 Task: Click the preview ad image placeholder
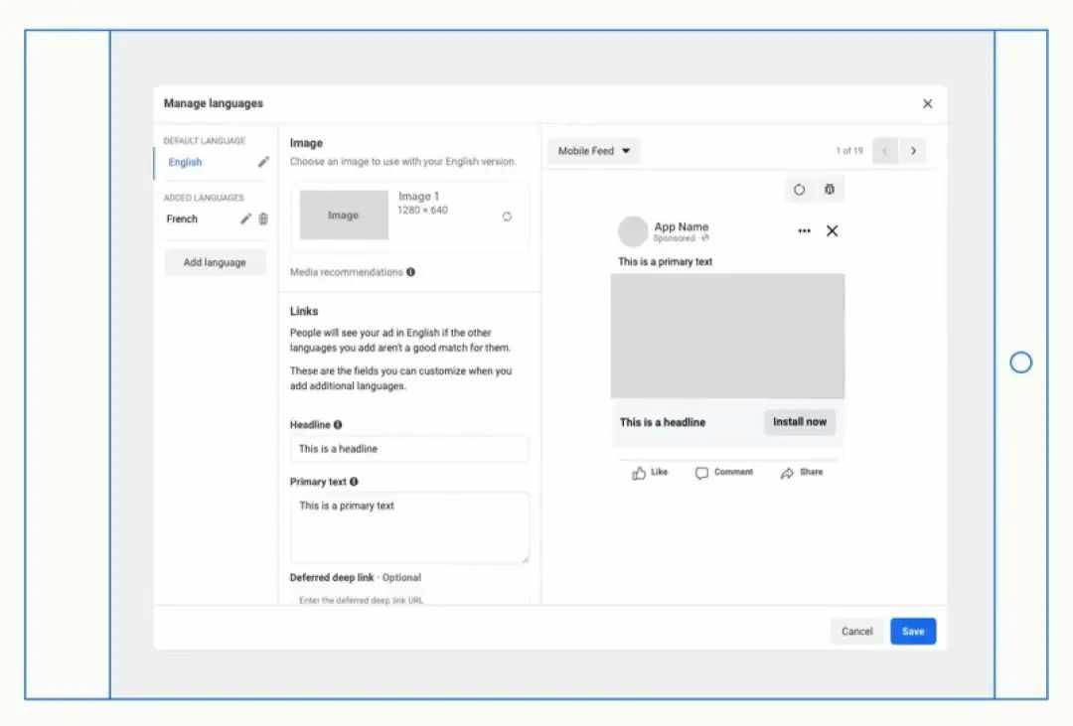[x=727, y=336]
